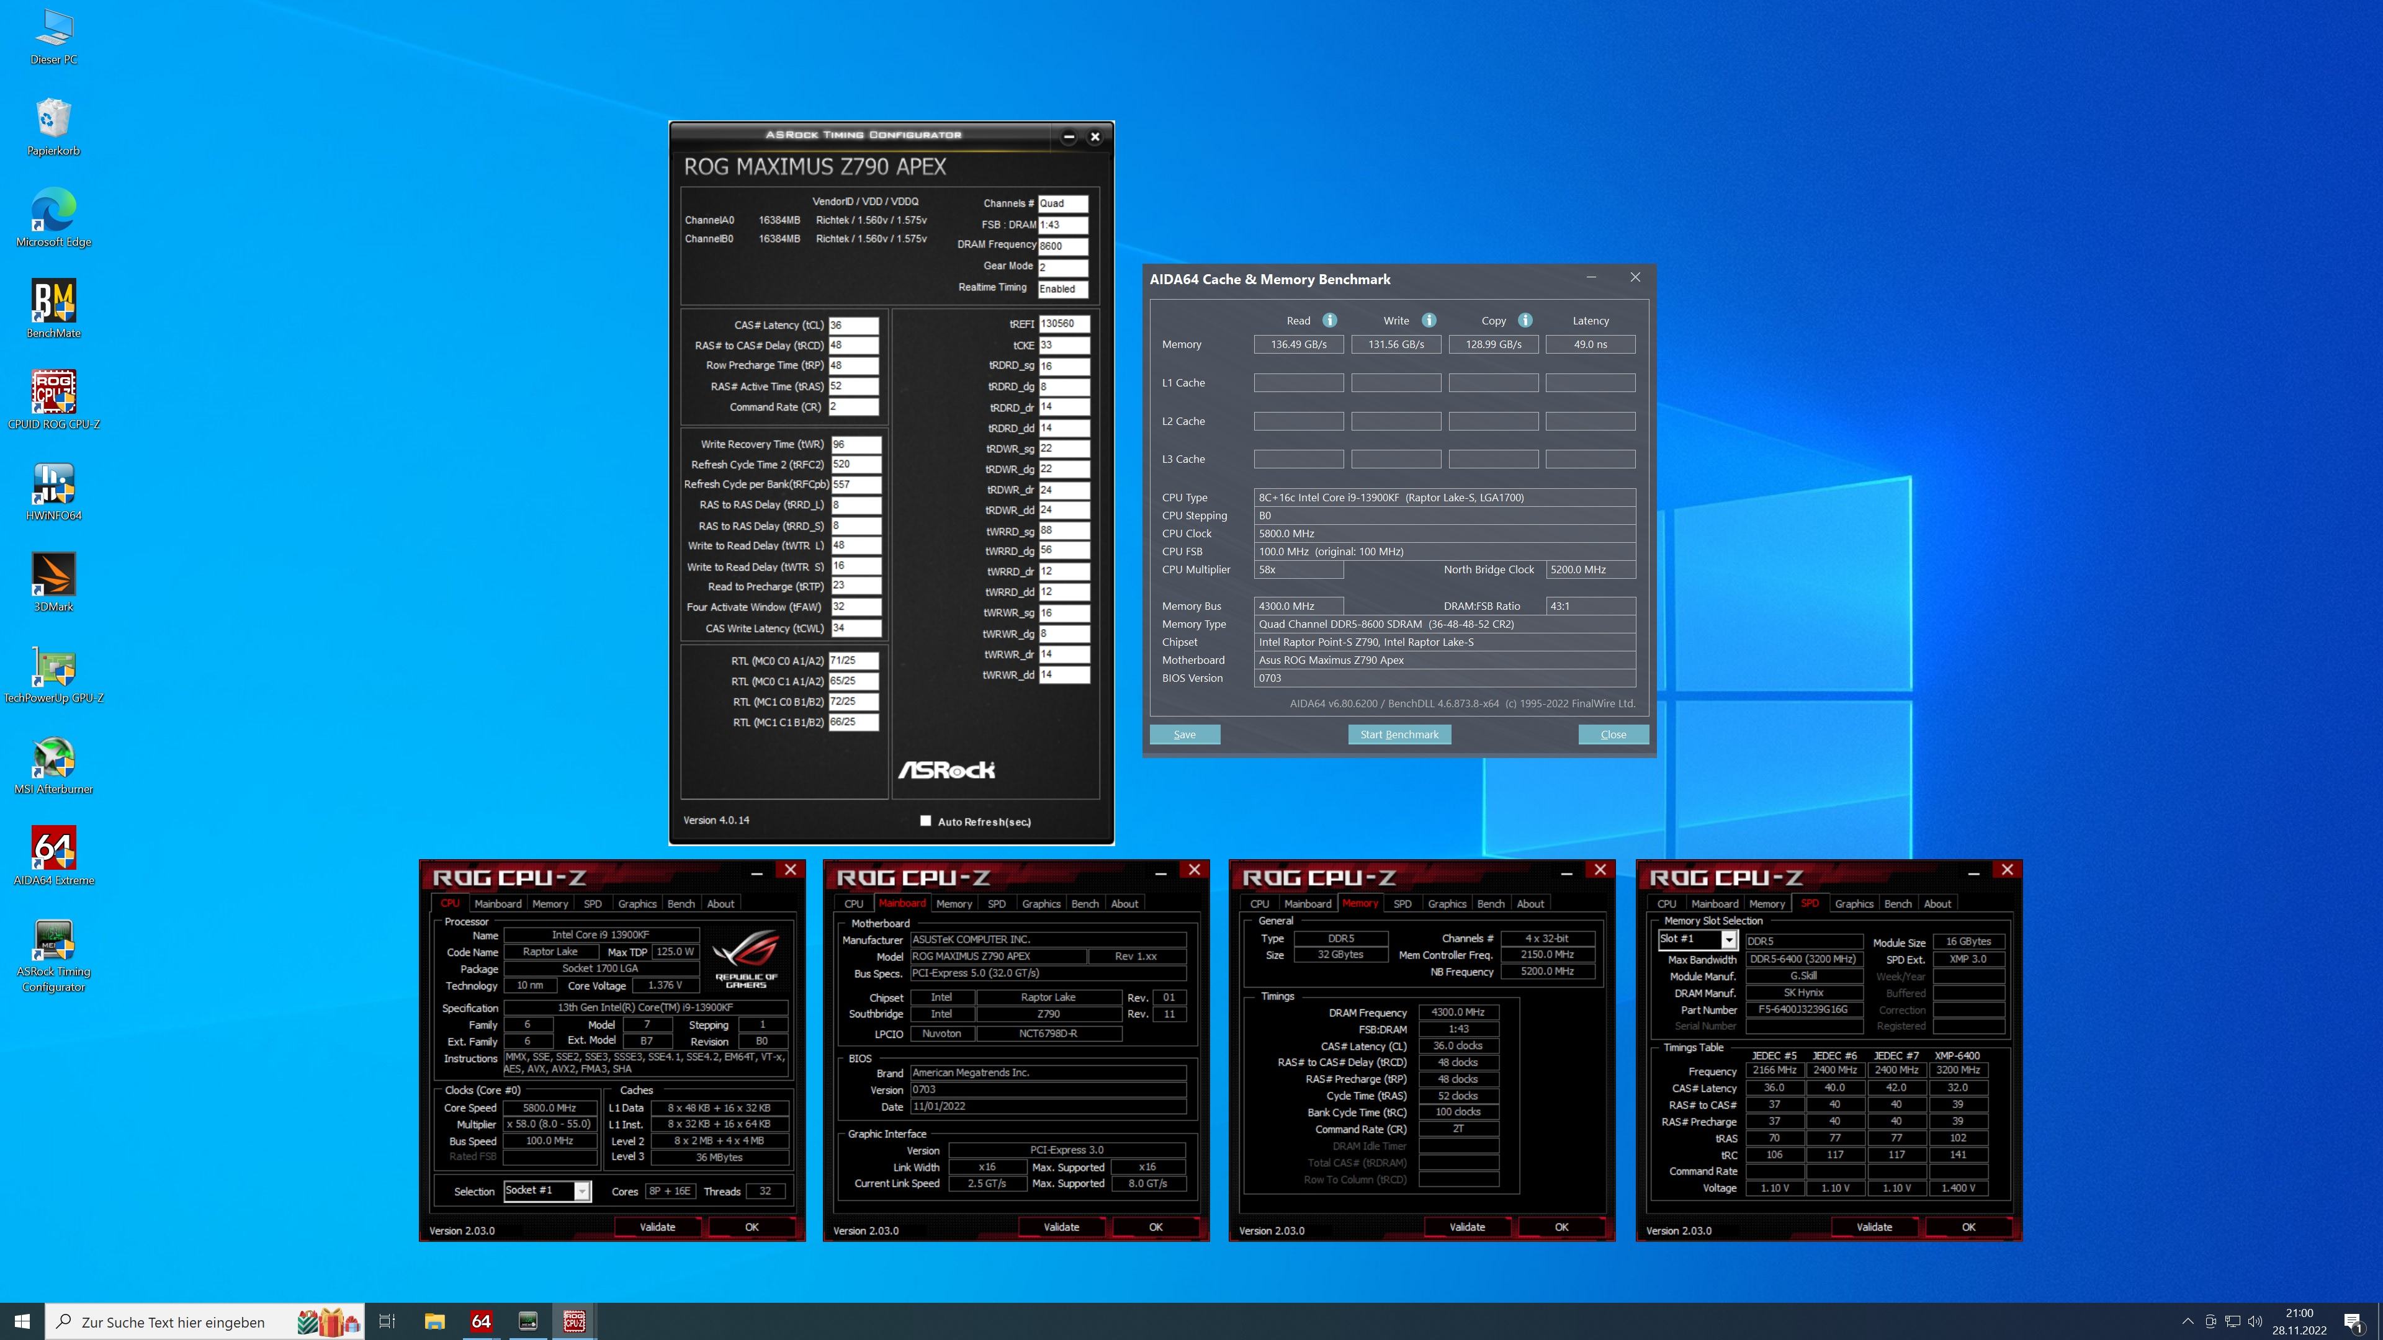Click the Write info icon in AIDA64
This screenshot has height=1340, width=2383.
tap(1429, 320)
